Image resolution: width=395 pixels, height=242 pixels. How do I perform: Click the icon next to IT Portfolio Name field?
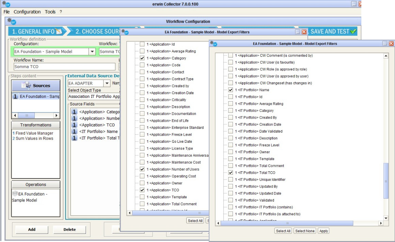point(74,132)
